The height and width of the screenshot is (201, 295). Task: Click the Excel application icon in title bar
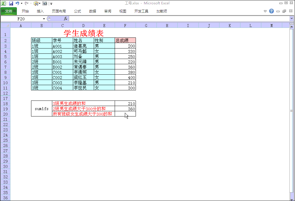(x=3, y=3)
